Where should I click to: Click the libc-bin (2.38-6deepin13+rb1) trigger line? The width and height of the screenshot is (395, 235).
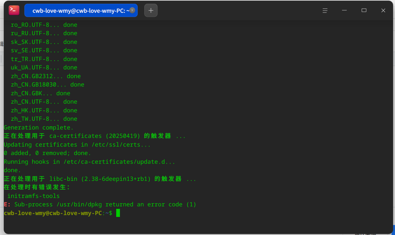coord(100,179)
